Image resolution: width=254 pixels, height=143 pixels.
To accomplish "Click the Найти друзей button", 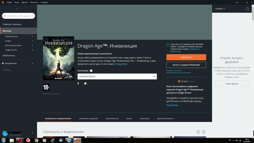I will [x=232, y=84].
